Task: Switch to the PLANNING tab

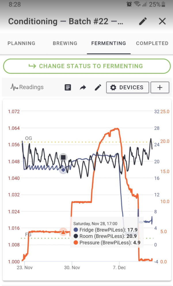Action: (21, 43)
